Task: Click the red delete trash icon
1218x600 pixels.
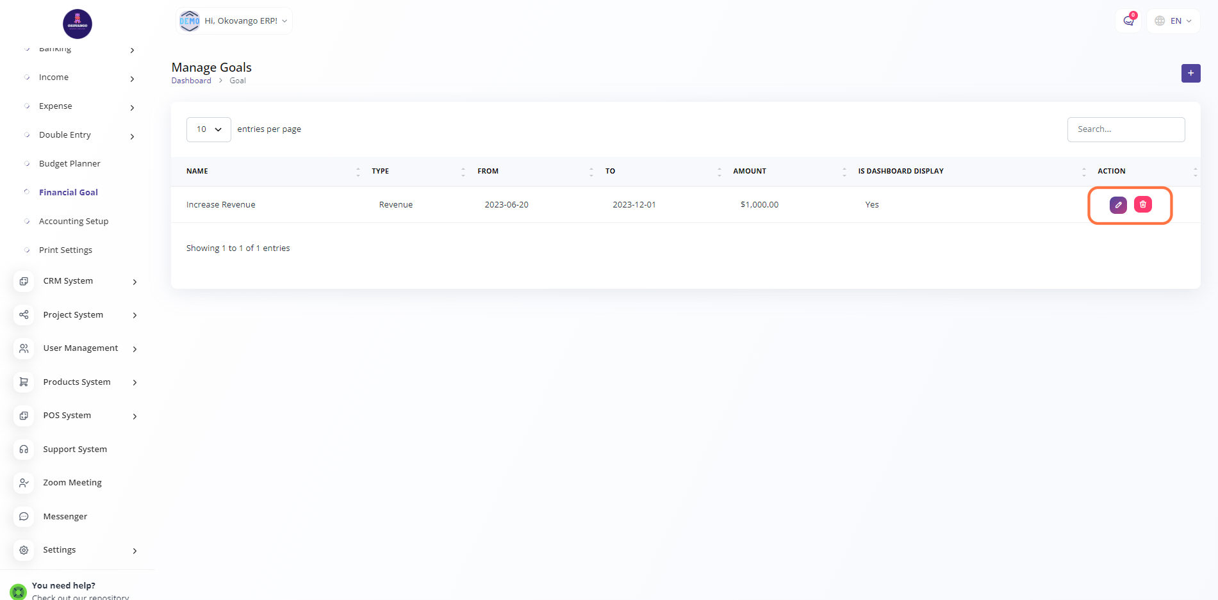Action: [x=1142, y=205]
